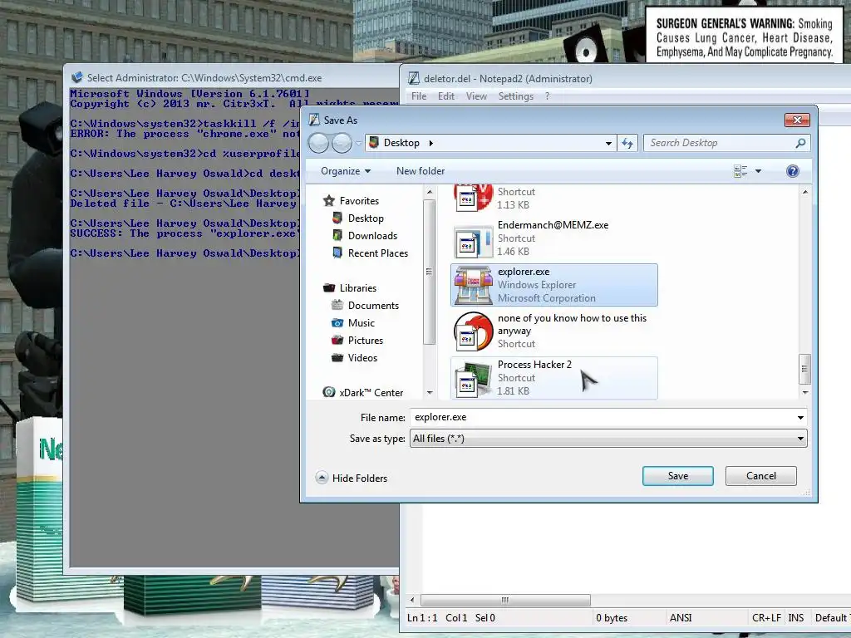Click 'Ln 1 : 1' in Notepad2 status bar
The height and width of the screenshot is (638, 851).
421,618
